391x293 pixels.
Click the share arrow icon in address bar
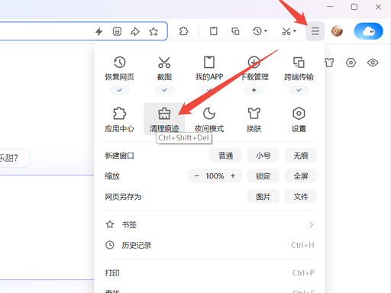(x=135, y=31)
